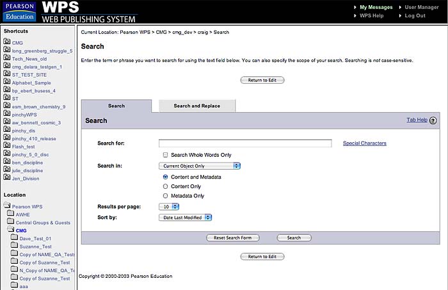The image size is (448, 290).
Task: Click into the Search for text field
Action: pyautogui.click(x=245, y=143)
